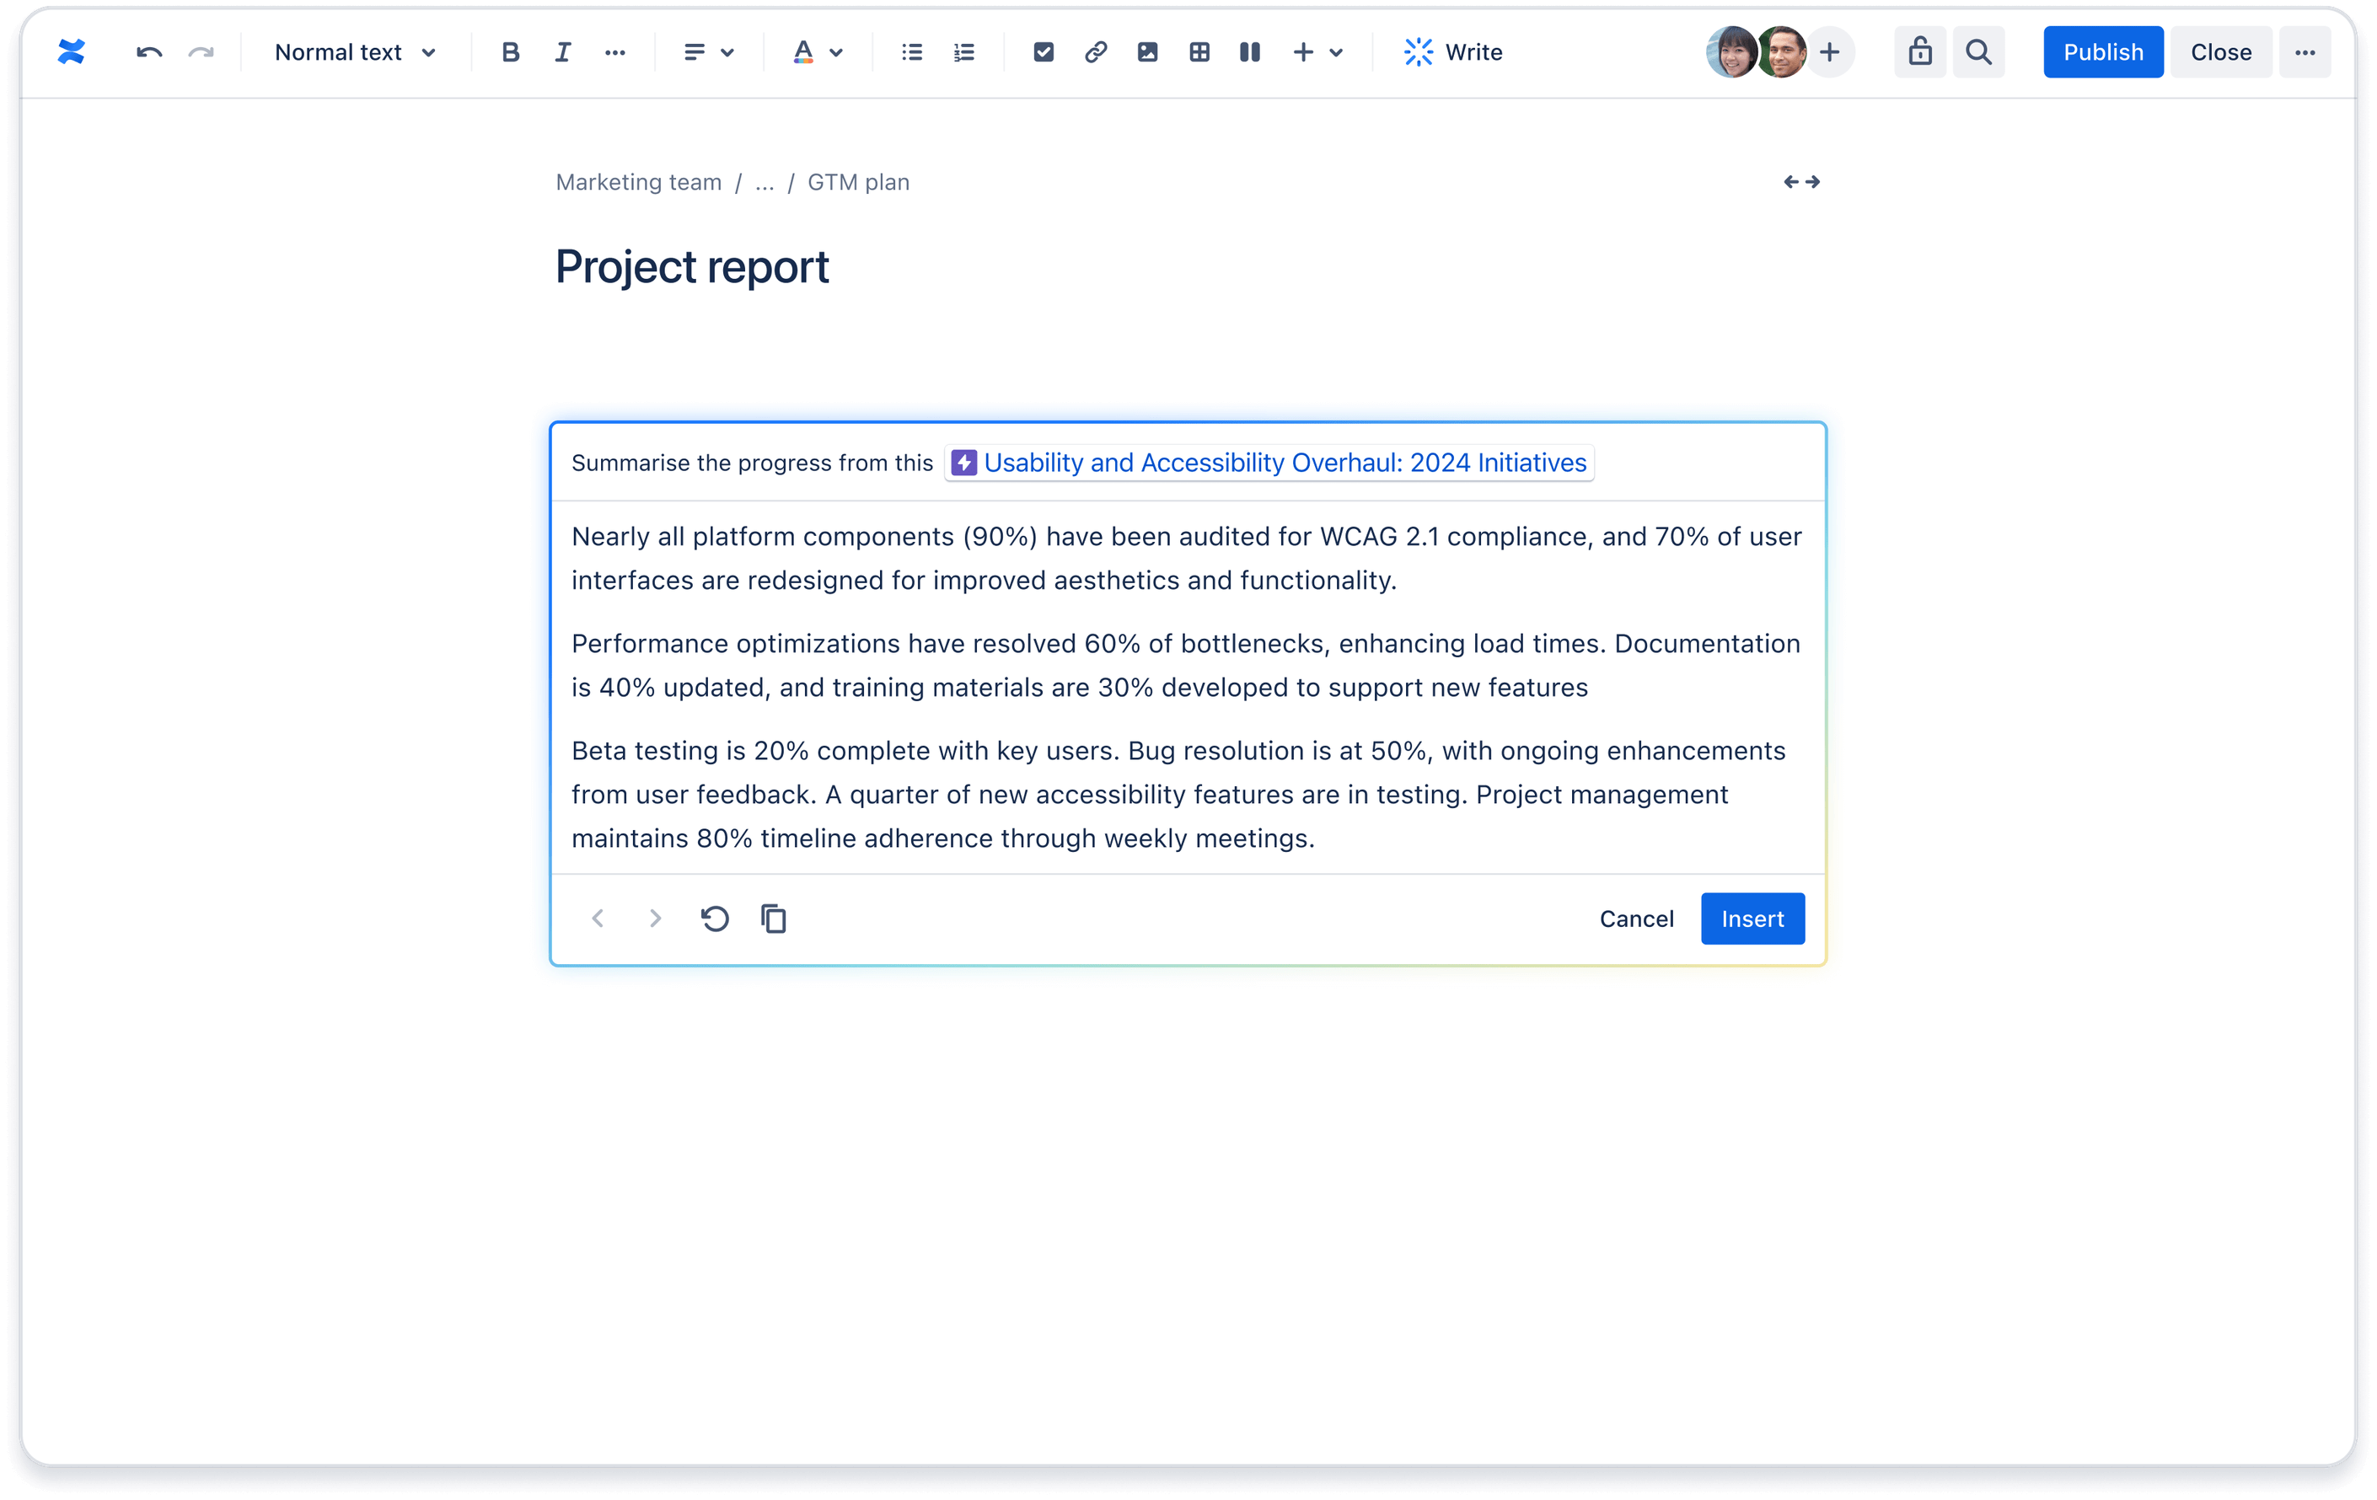Expand the more formatting options menu

tap(615, 50)
